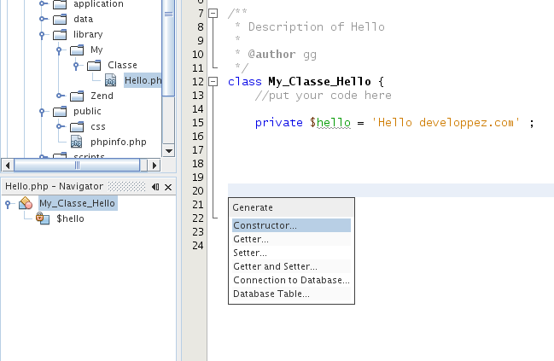The width and height of the screenshot is (554, 361).
Task: Collapse the My_Classe_Hello node in Navigator
Action: (8, 204)
